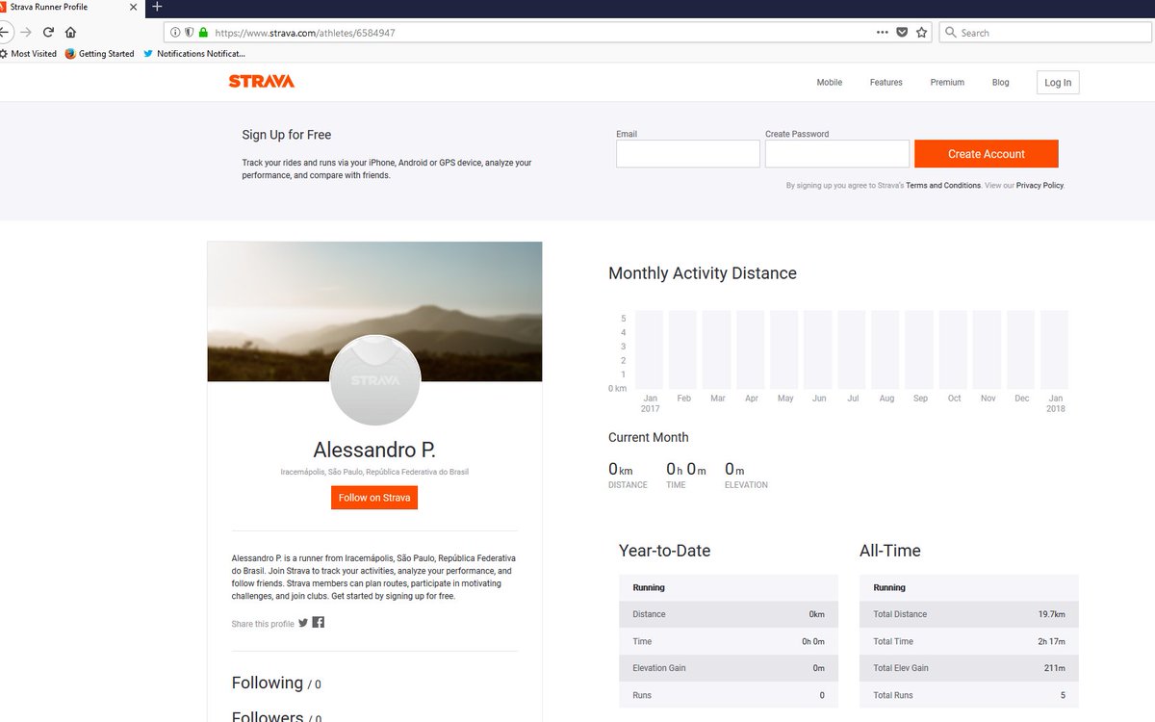Open the Blog menu item
This screenshot has height=722, width=1155.
click(1001, 83)
